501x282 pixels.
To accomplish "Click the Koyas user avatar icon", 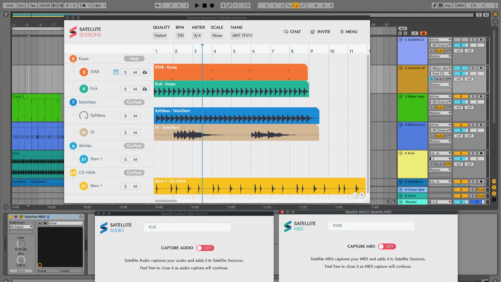I will [x=73, y=59].
